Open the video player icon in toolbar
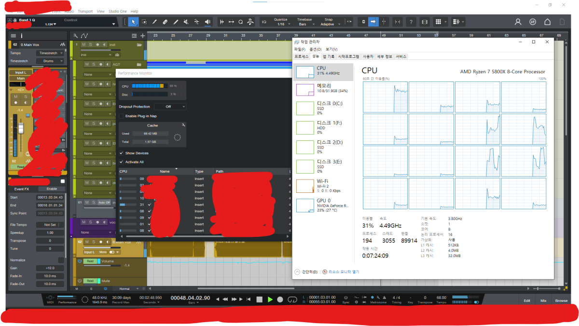This screenshot has height=326, width=579. (425, 22)
